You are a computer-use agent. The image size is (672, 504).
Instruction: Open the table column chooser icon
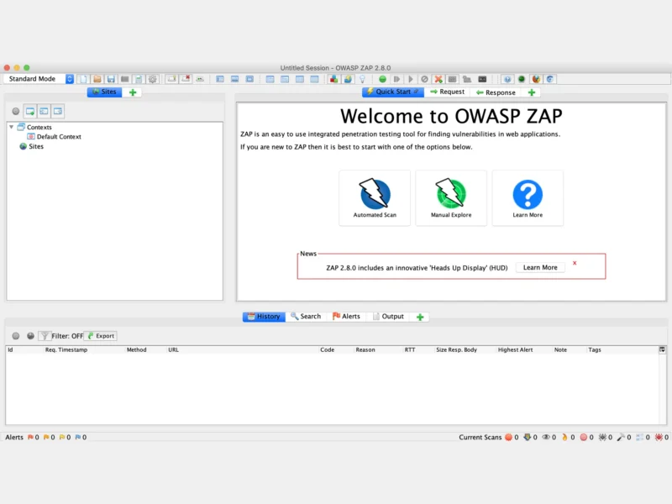[662, 349]
